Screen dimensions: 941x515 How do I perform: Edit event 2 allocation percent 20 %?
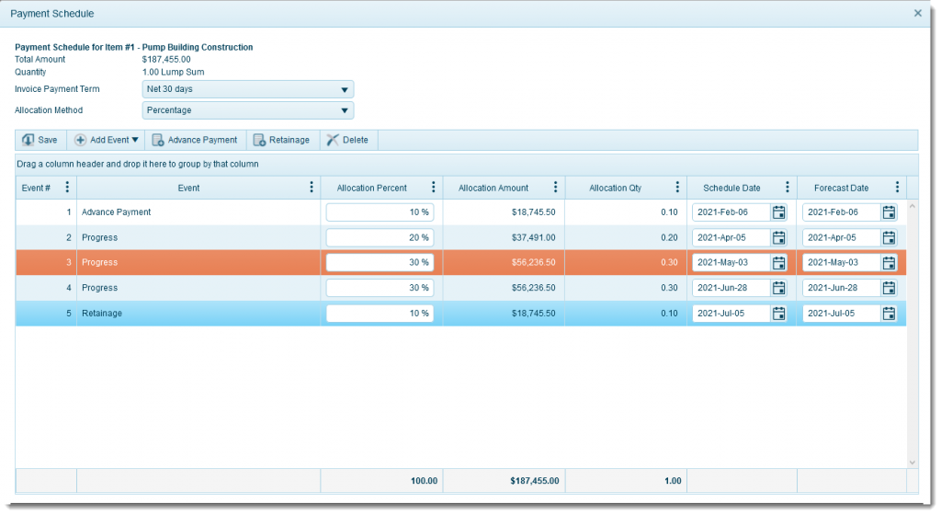(x=380, y=237)
